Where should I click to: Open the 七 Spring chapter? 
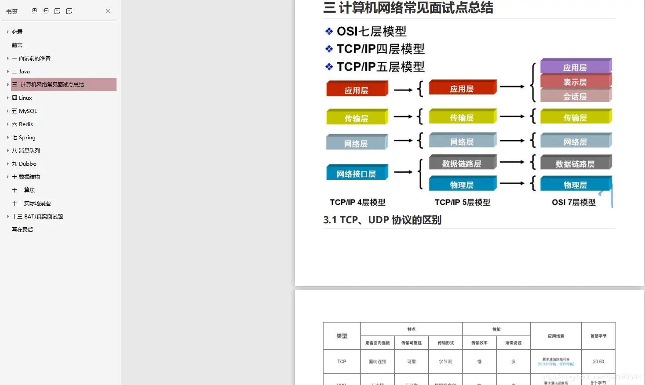pos(23,137)
